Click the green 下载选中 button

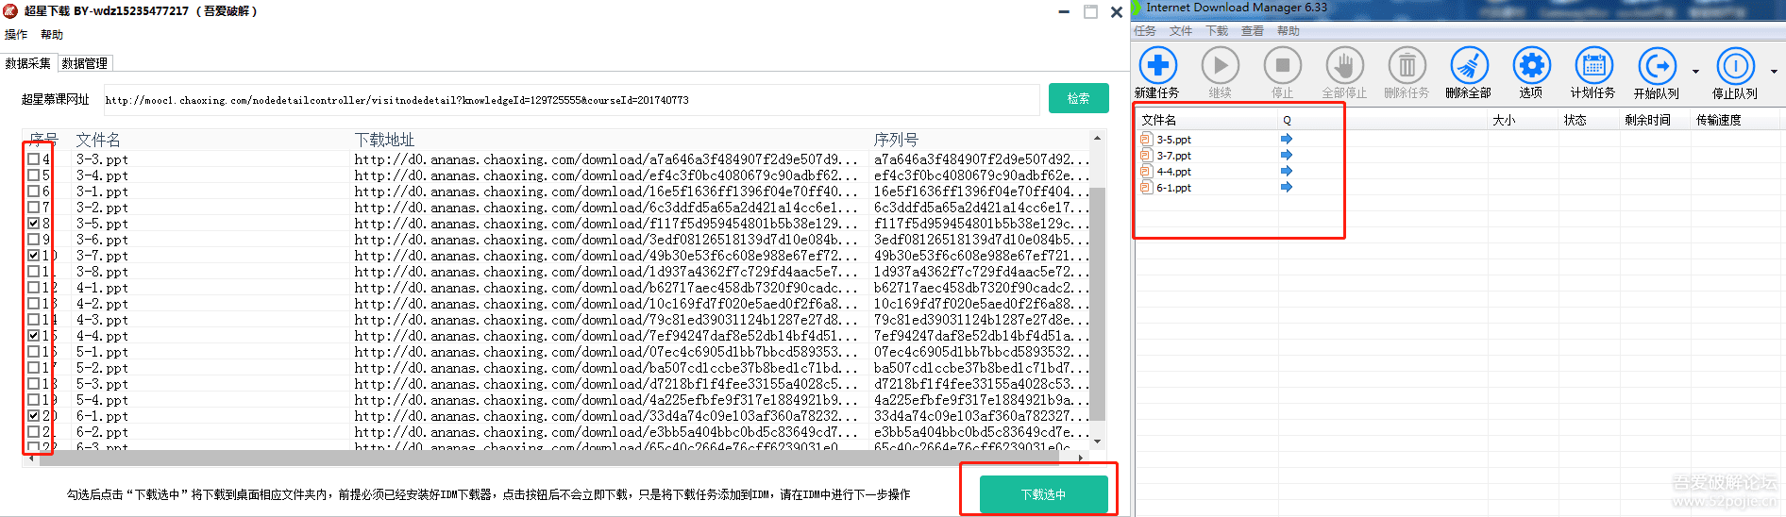1043,494
